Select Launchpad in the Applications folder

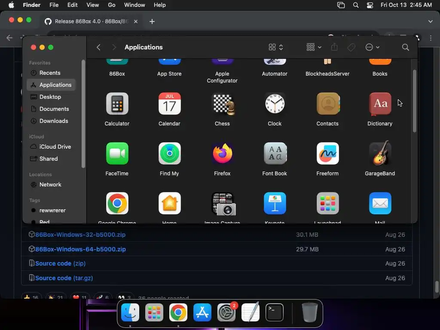(x=327, y=203)
